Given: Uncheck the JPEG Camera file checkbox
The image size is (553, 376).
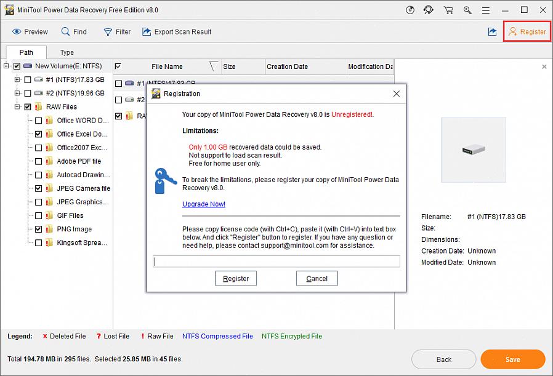Looking at the screenshot, I should point(38,188).
